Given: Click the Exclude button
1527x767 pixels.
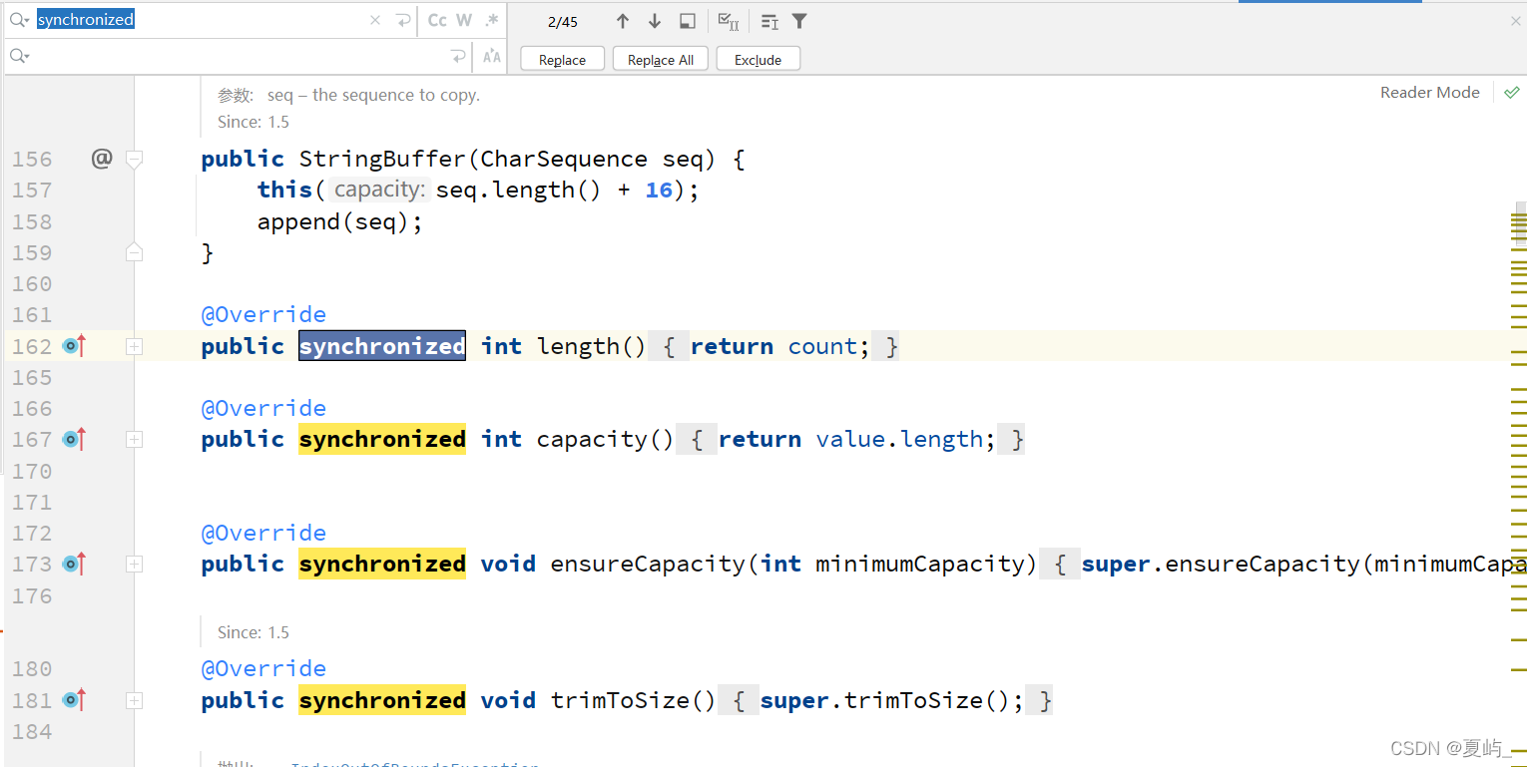Looking at the screenshot, I should pos(758,59).
